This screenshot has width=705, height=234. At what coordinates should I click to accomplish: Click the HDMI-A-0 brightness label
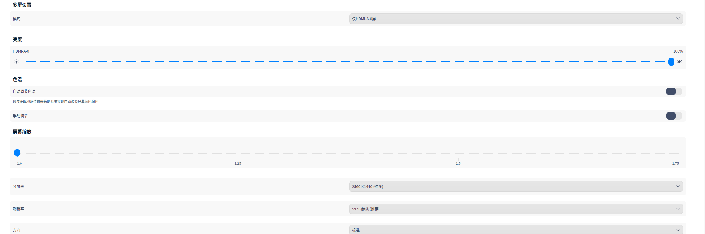[21, 51]
